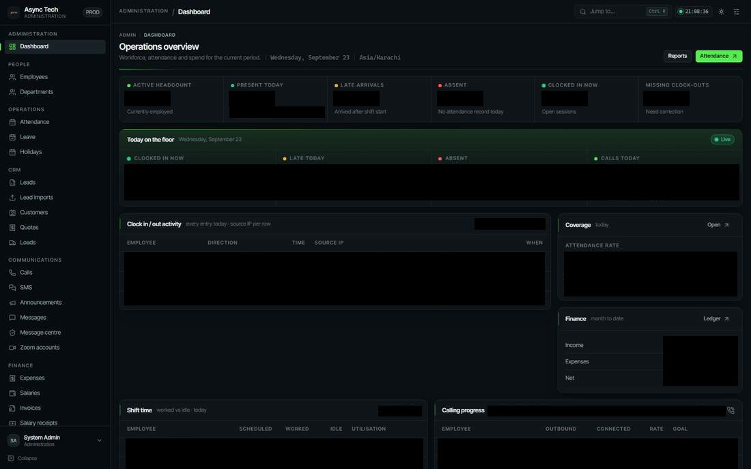
Task: Click the SMS sidebar icon
Action: (x=12, y=287)
